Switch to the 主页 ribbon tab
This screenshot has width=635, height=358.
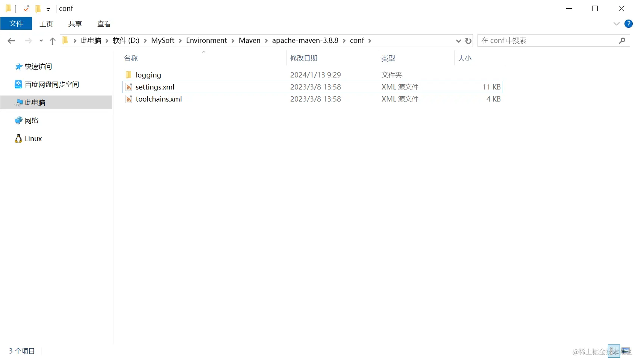coord(46,24)
